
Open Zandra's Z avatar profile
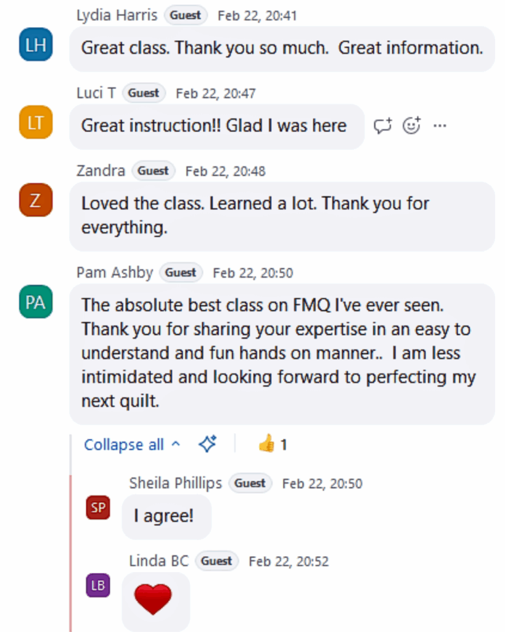coord(36,200)
